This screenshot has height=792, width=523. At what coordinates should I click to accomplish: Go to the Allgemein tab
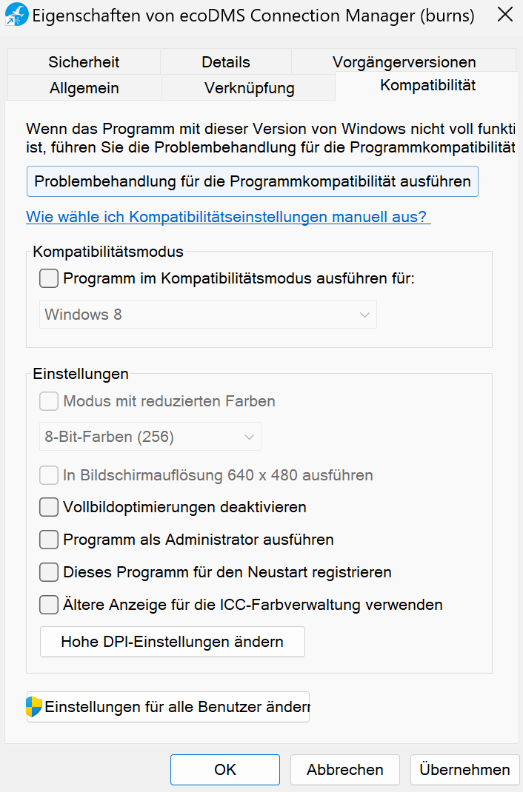point(84,88)
